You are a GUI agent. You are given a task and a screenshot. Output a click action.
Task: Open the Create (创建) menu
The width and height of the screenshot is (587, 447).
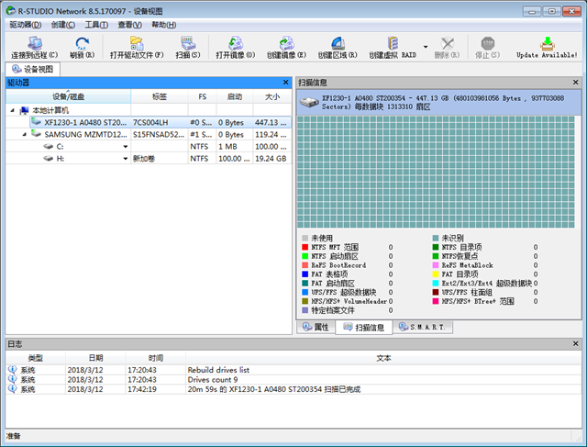(63, 25)
